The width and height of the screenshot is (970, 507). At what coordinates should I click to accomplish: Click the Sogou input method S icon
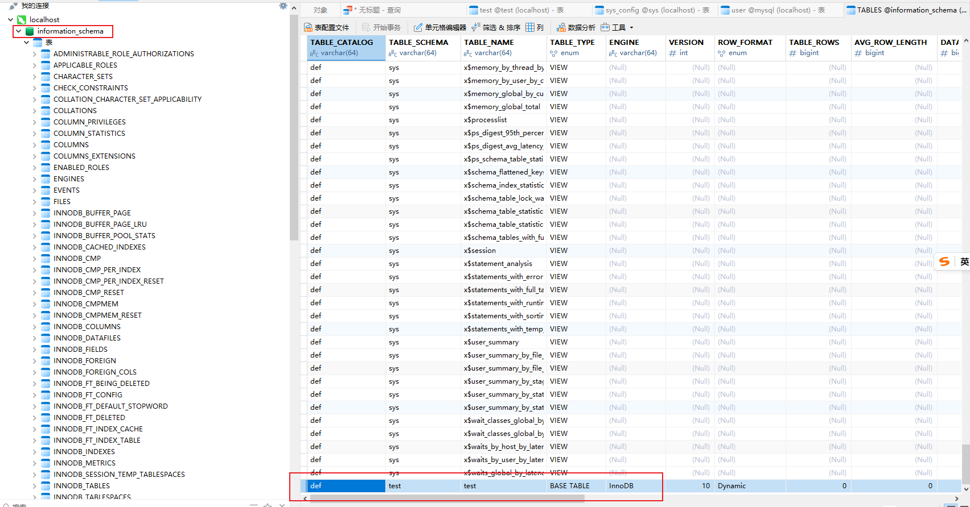[x=944, y=261]
